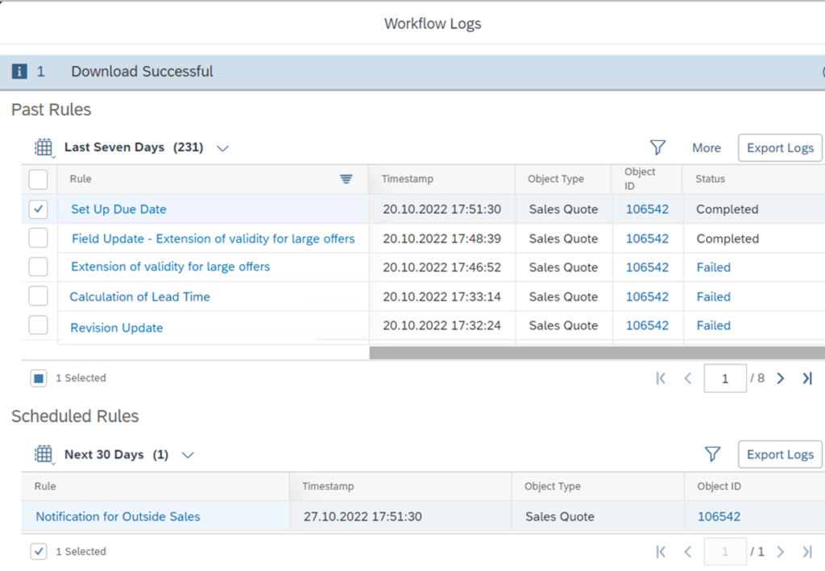The width and height of the screenshot is (825, 571).
Task: Jump to the last page of Past Rules
Action: [x=807, y=378]
